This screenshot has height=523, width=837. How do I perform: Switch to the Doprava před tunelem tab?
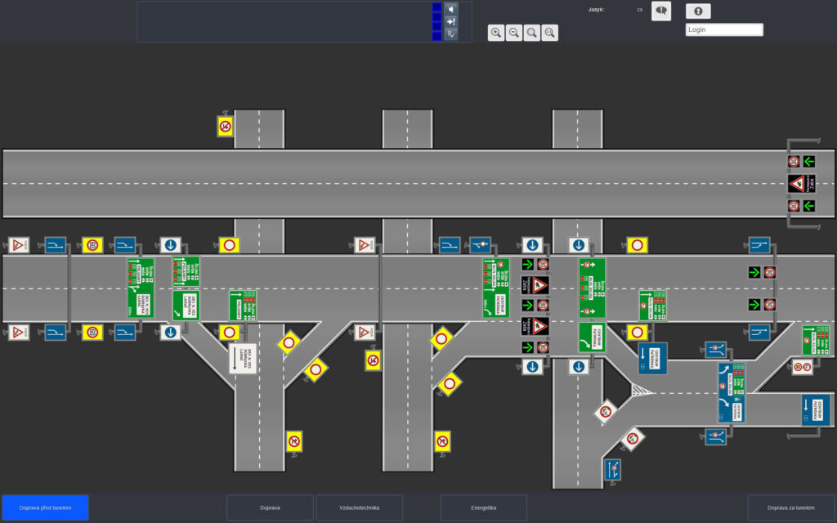[46, 507]
